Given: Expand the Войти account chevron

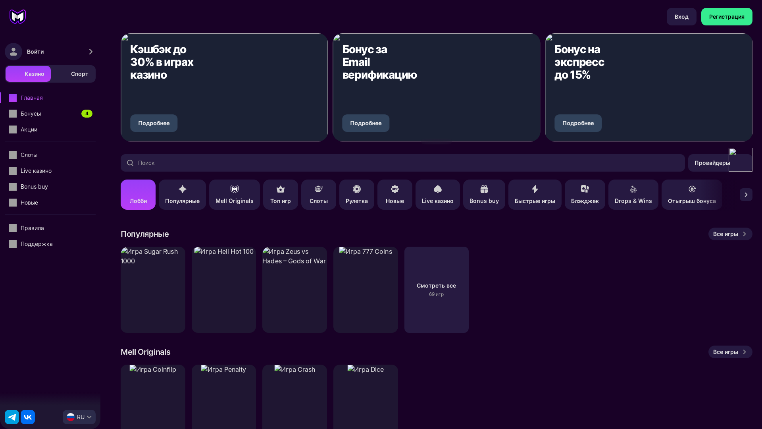Looking at the screenshot, I should [x=91, y=52].
